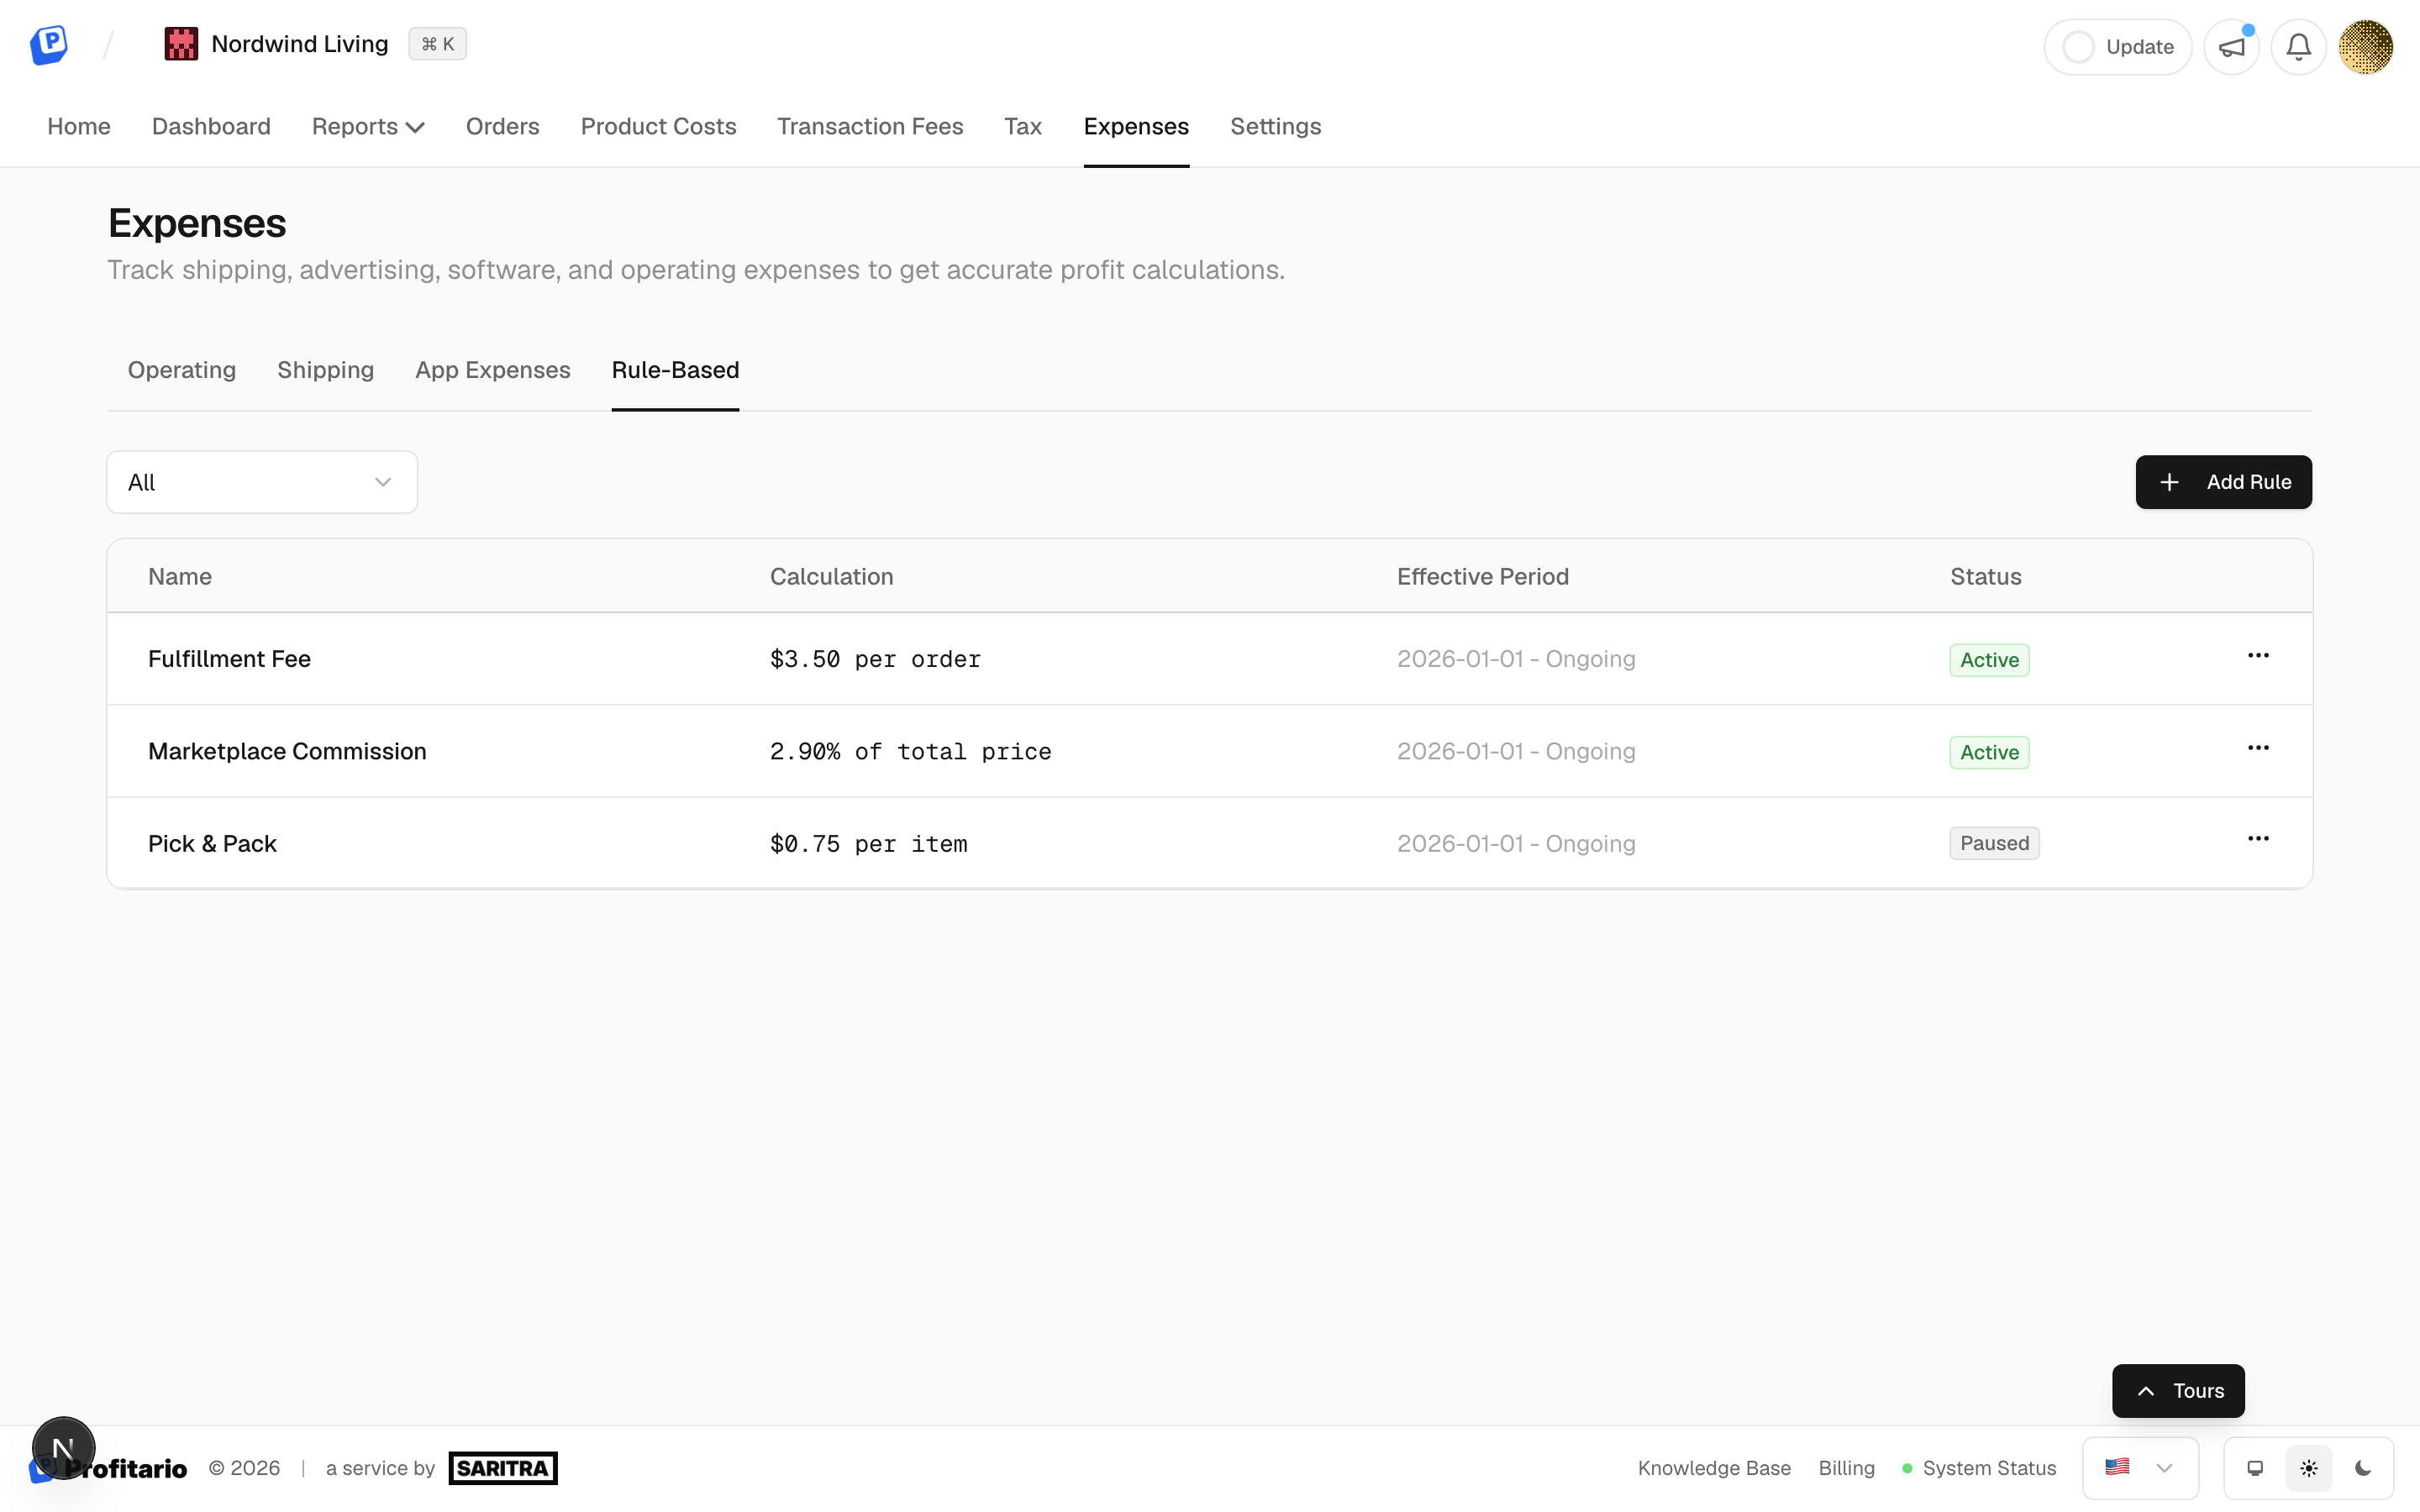2420x1512 pixels.
Task: Switch to the Operating tab
Action: [x=182, y=370]
